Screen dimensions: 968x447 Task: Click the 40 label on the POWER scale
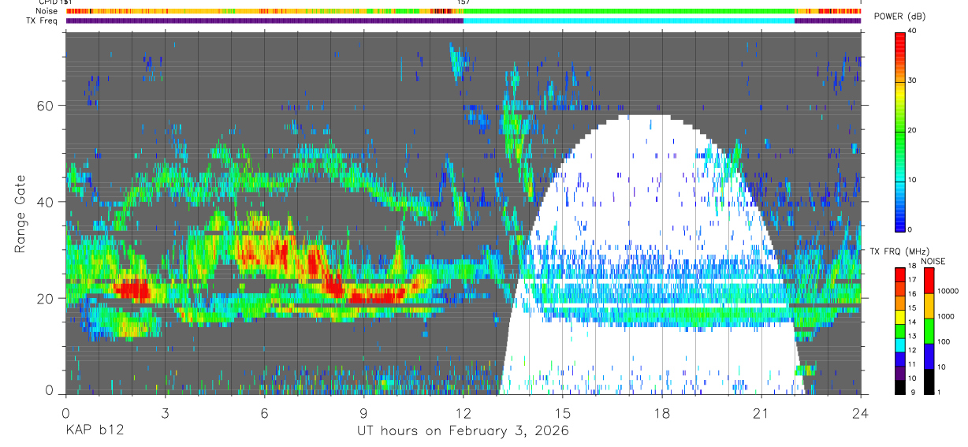coord(911,32)
